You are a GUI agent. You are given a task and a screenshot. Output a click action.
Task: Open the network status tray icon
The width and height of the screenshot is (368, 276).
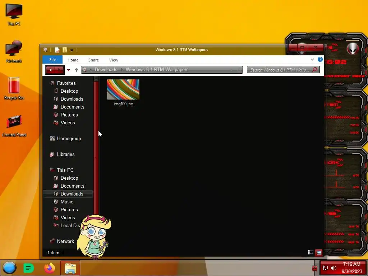coord(325,268)
